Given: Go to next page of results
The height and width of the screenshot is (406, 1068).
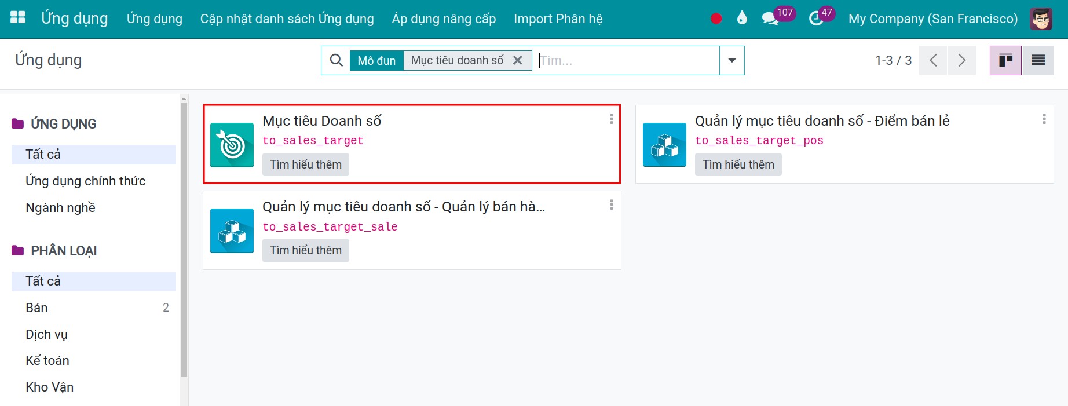Looking at the screenshot, I should pyautogui.click(x=961, y=60).
